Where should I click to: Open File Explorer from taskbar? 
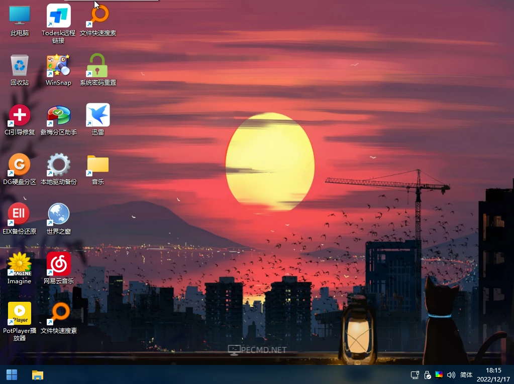[x=38, y=375]
